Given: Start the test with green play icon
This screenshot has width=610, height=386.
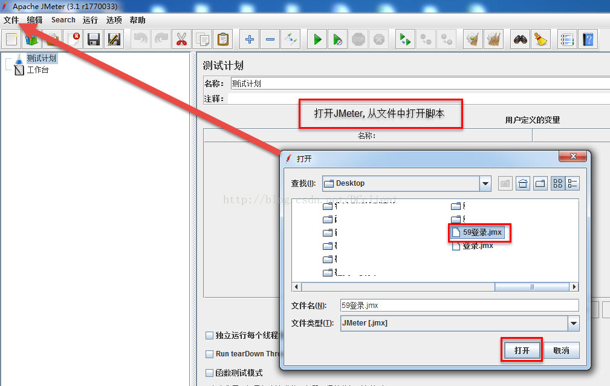Looking at the screenshot, I should (317, 39).
